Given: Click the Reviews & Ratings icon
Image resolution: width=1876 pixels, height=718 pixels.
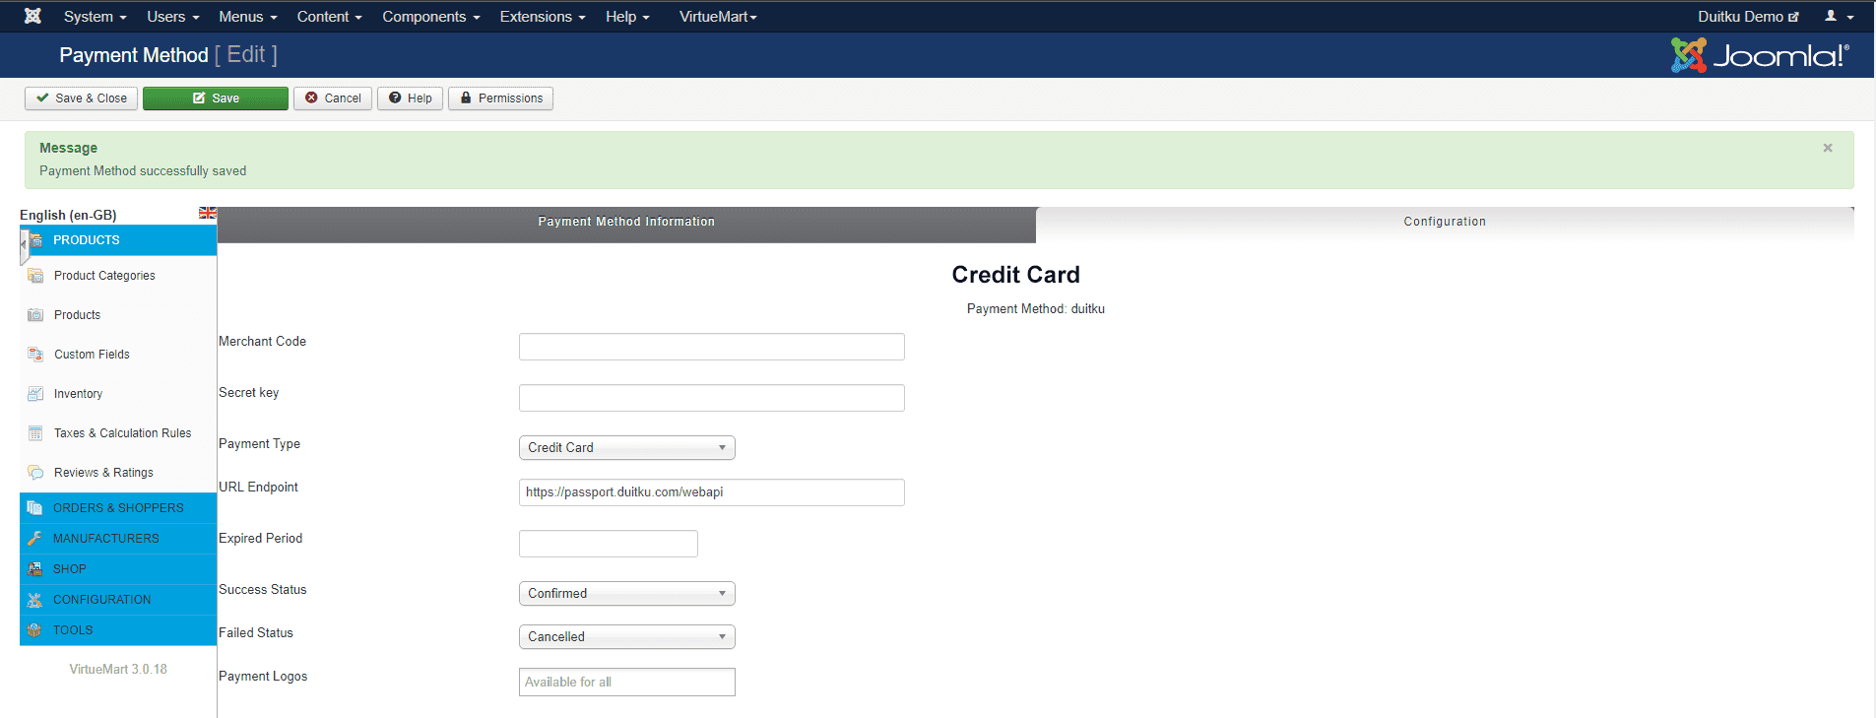Looking at the screenshot, I should pyautogui.click(x=35, y=473).
